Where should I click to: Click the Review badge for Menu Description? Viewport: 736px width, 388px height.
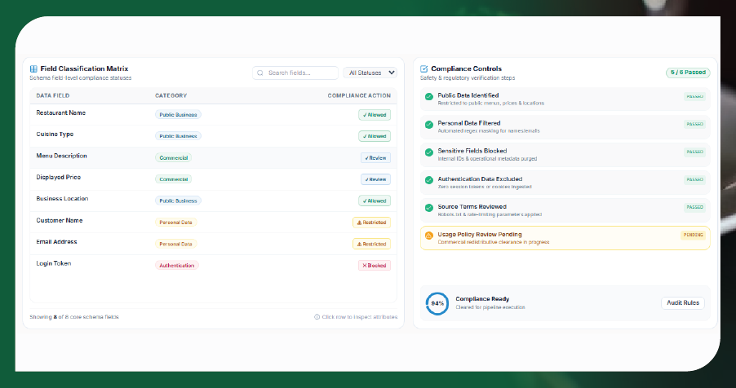pyautogui.click(x=375, y=158)
